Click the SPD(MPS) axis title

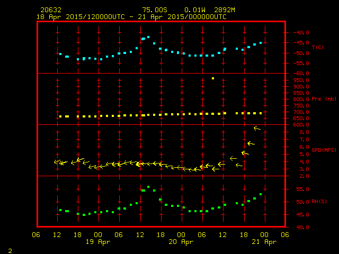(324, 150)
